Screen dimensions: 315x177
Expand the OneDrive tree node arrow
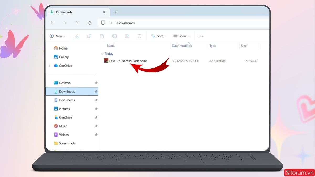49,66
